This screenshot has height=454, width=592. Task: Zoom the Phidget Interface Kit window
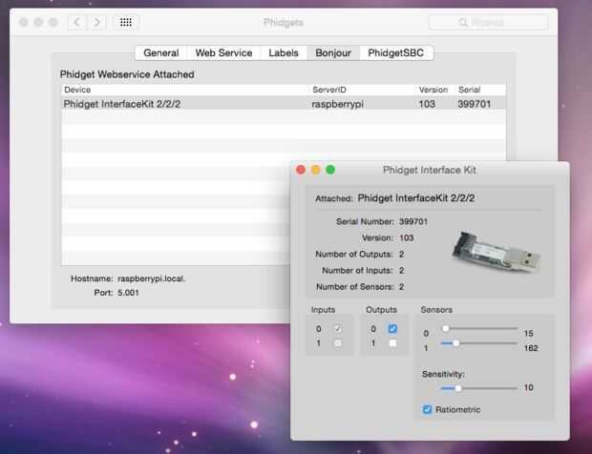(330, 170)
